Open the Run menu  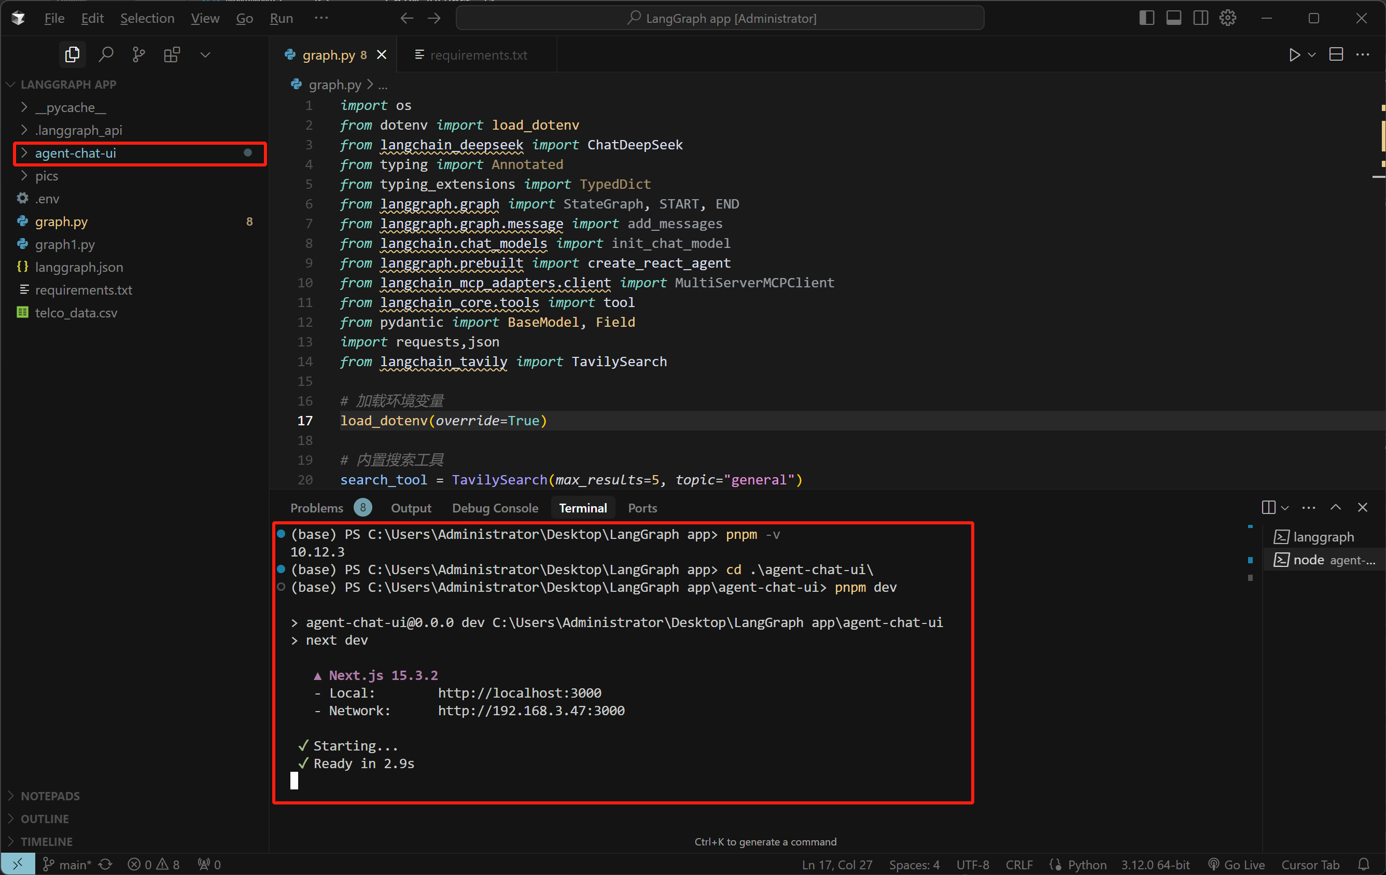[x=282, y=19]
